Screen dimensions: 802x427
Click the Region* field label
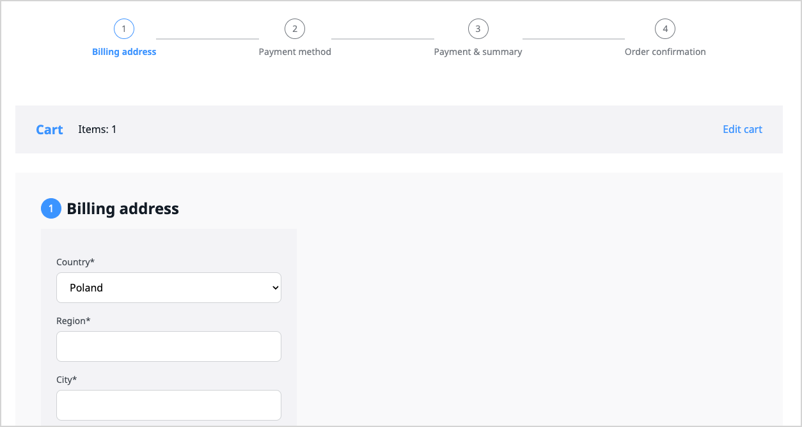coord(73,320)
